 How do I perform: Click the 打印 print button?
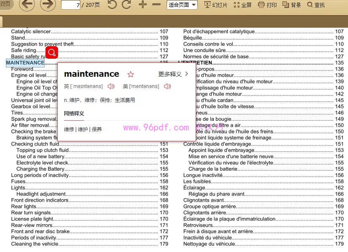pyautogui.click(x=267, y=5)
